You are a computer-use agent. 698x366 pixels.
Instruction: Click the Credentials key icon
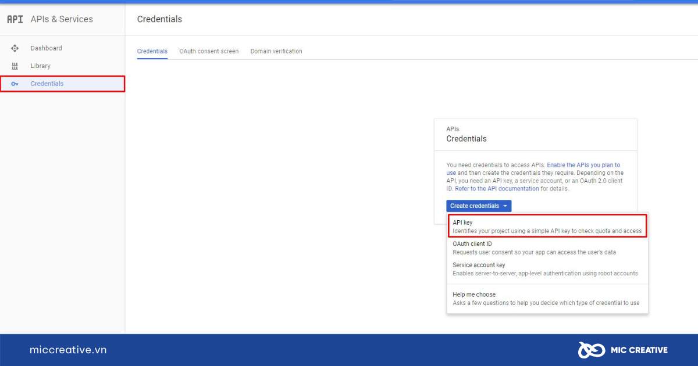coord(15,84)
